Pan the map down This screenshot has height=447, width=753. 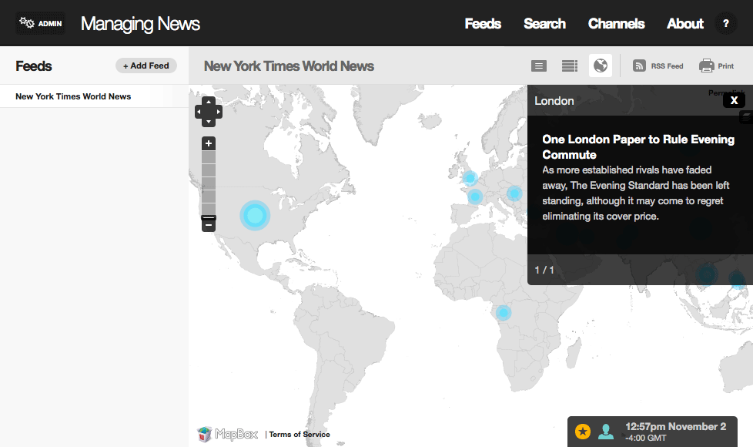click(x=209, y=122)
